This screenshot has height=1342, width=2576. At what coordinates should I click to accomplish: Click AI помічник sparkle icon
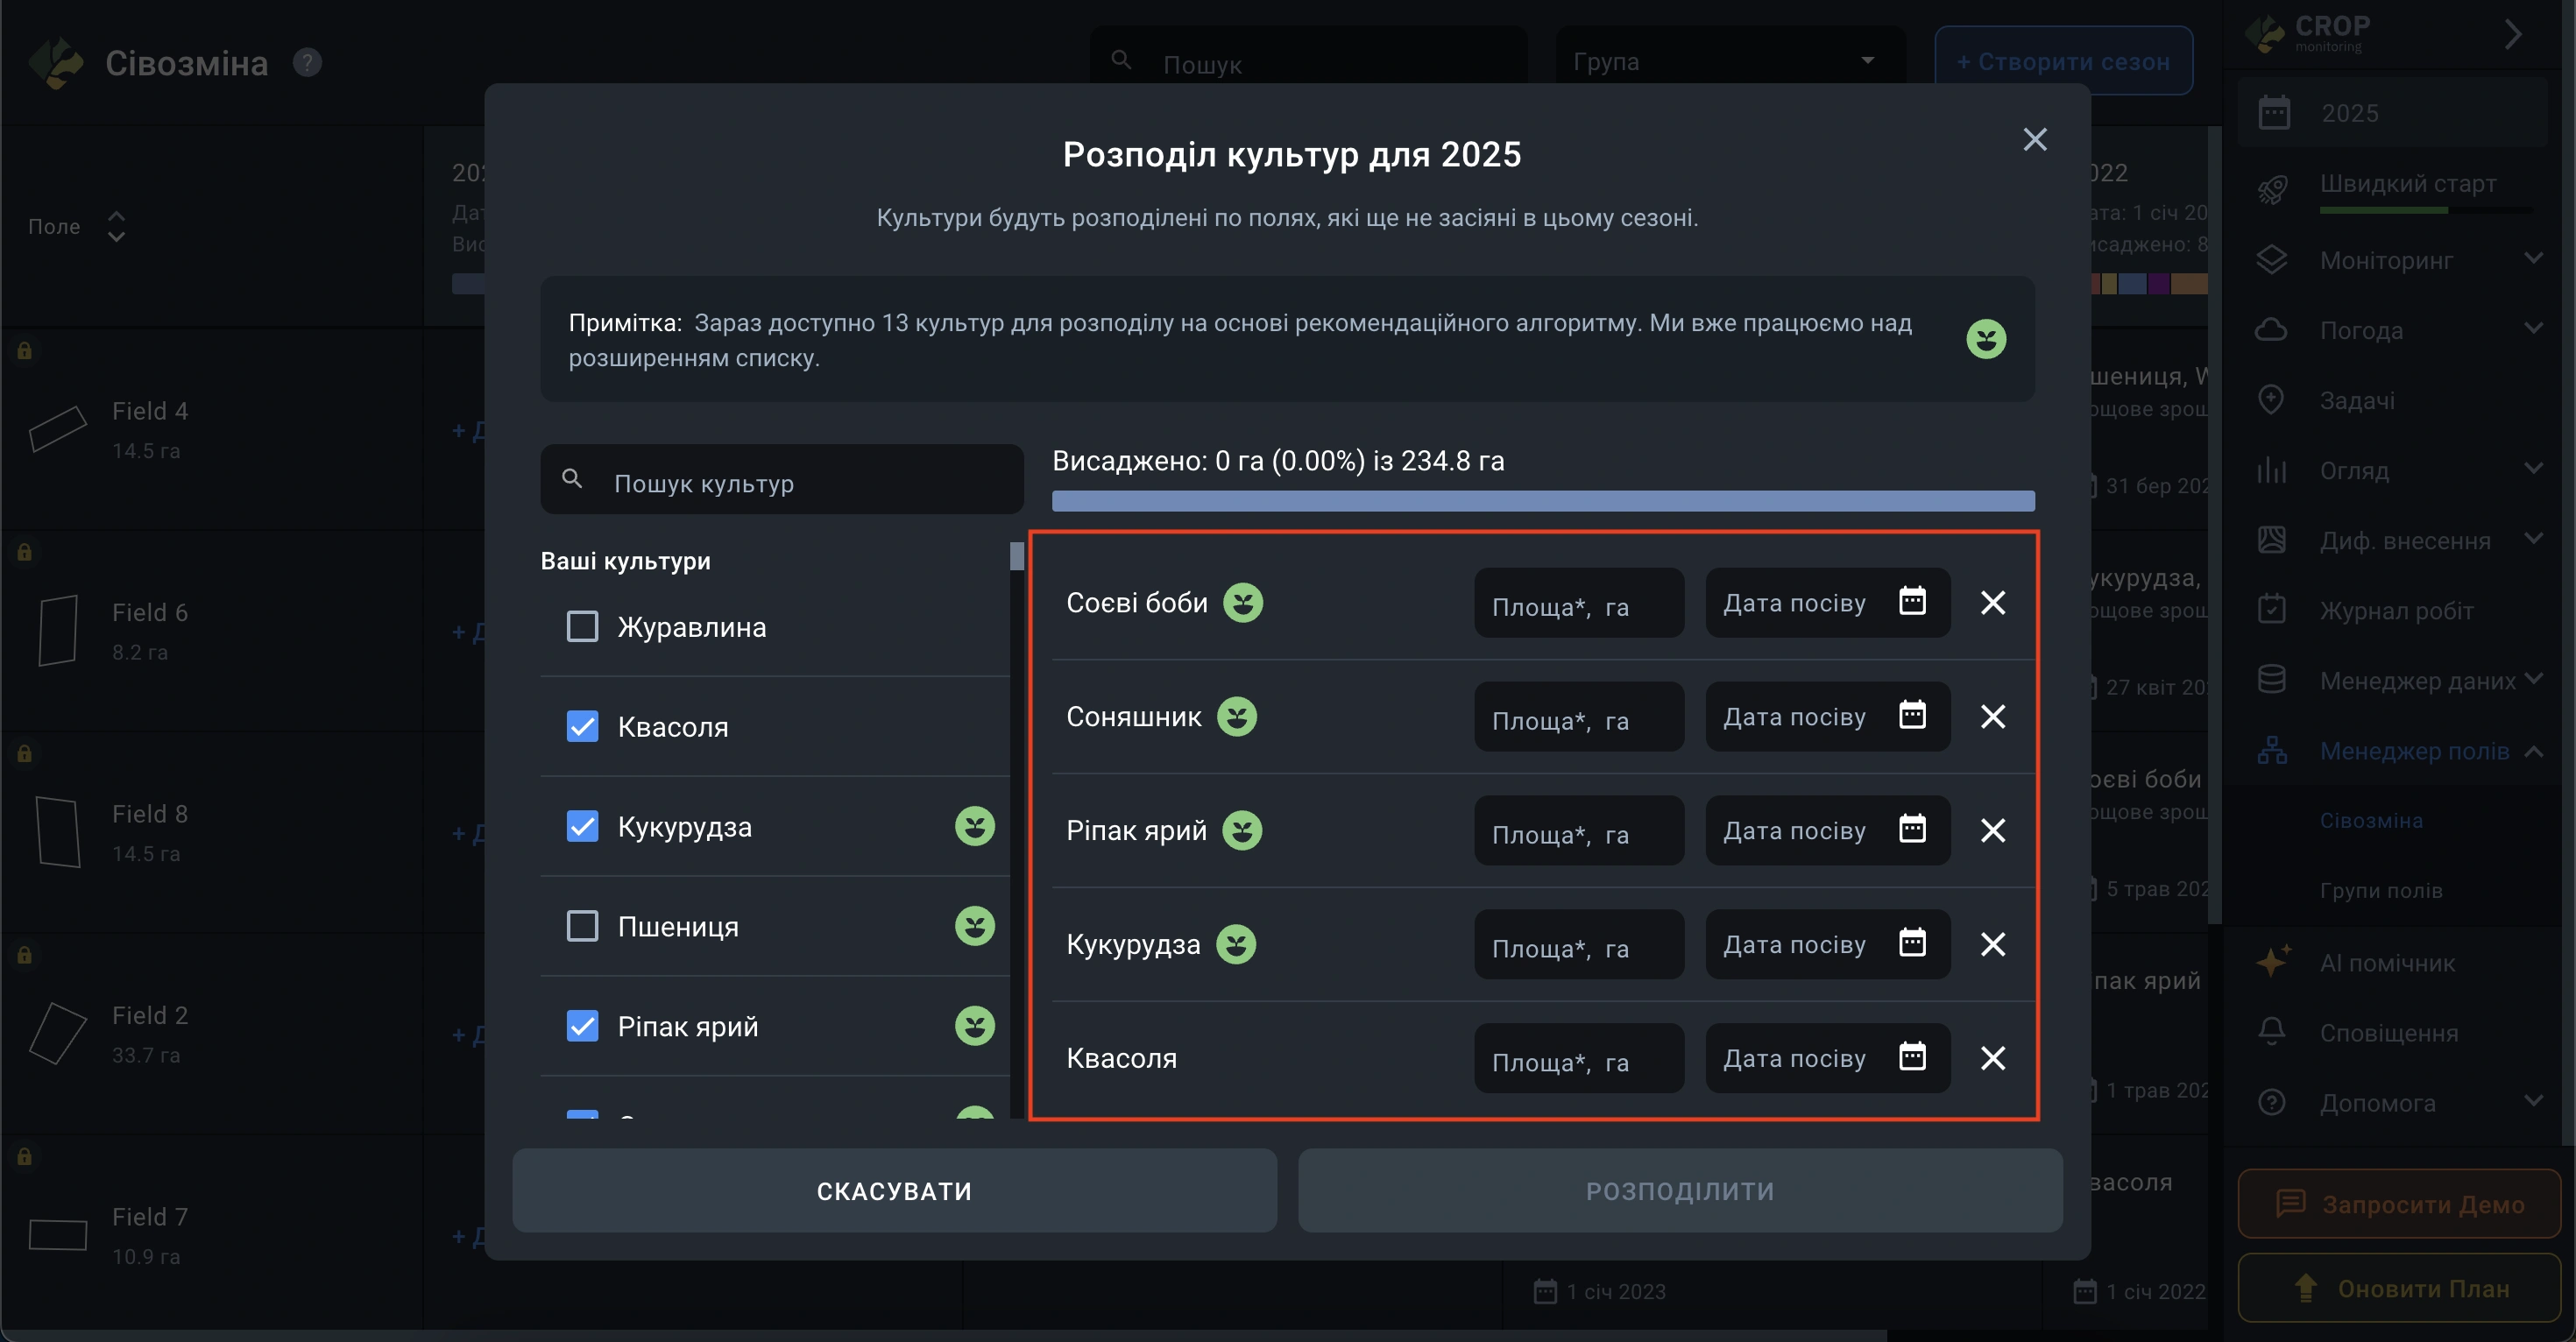pyautogui.click(x=2272, y=962)
